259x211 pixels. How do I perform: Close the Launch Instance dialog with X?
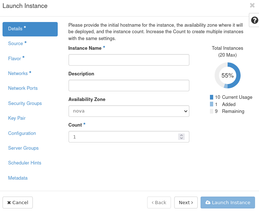[x=252, y=5]
